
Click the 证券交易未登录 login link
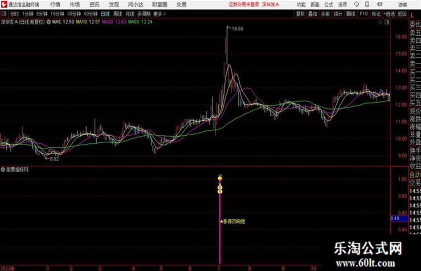click(244, 4)
